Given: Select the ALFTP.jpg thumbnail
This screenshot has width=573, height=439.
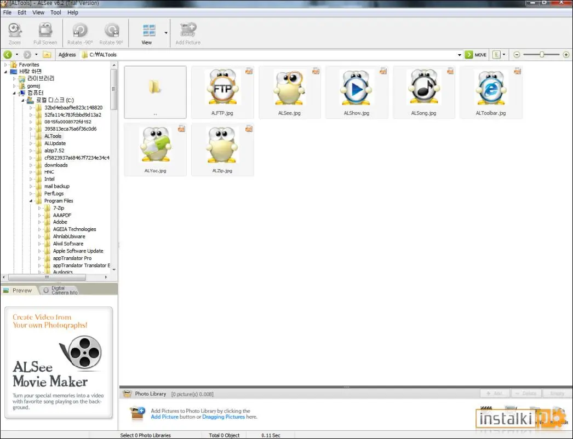Looking at the screenshot, I should (x=222, y=92).
